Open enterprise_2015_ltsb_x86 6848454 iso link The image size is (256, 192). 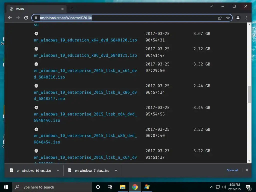coord(85,139)
